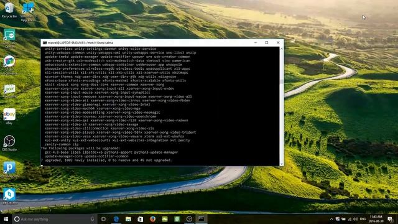This screenshot has height=224, width=398.
Task: Open the volume control in the system tray
Action: pos(355,219)
